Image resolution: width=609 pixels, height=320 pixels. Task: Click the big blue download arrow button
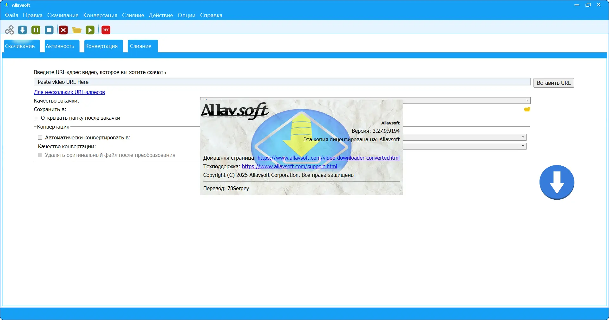point(557,182)
